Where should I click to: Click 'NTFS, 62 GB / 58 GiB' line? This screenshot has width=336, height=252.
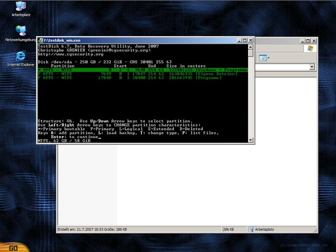pos(64,141)
